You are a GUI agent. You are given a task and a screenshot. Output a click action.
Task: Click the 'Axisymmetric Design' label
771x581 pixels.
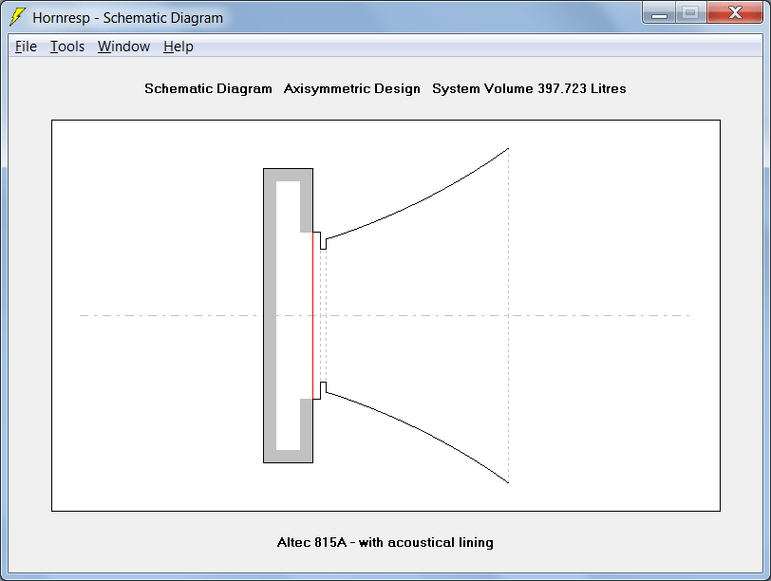352,88
